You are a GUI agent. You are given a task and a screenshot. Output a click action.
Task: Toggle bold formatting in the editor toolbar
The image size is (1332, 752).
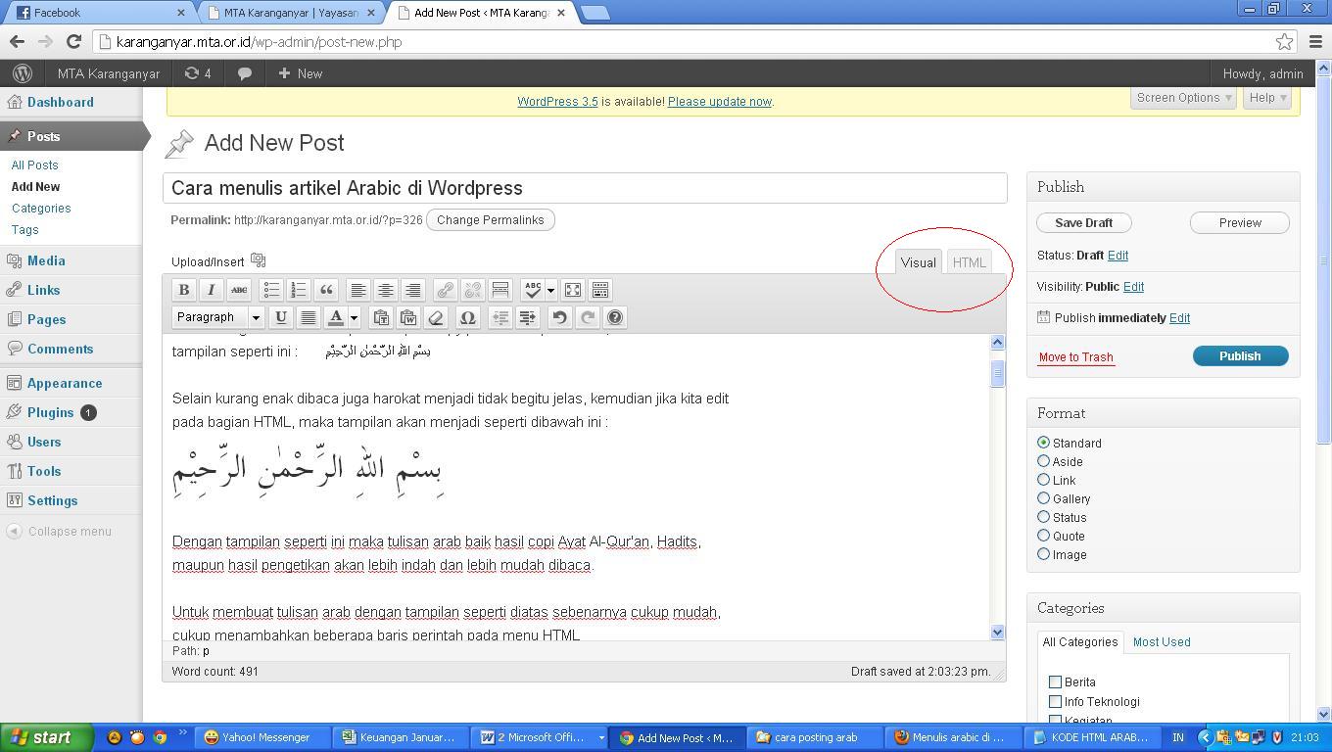[x=183, y=290]
